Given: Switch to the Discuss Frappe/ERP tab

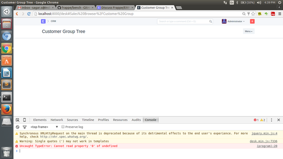Looking at the screenshot, I should [115, 8].
